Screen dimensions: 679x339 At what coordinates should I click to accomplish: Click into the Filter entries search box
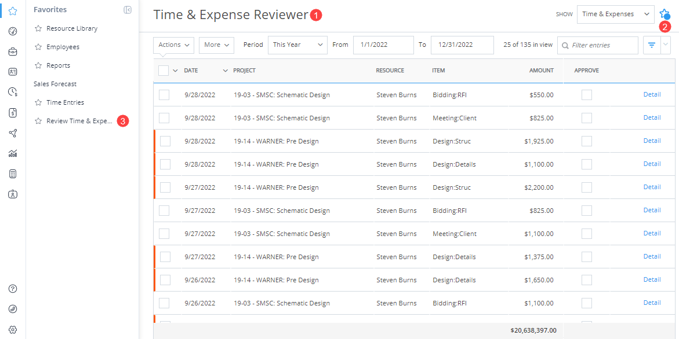(598, 45)
